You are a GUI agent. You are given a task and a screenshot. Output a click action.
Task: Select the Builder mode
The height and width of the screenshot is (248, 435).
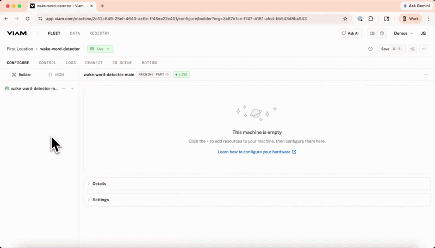point(21,75)
